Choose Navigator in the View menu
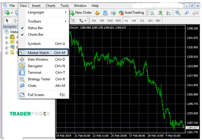The width and height of the screenshot is (202, 140). [x=43, y=66]
